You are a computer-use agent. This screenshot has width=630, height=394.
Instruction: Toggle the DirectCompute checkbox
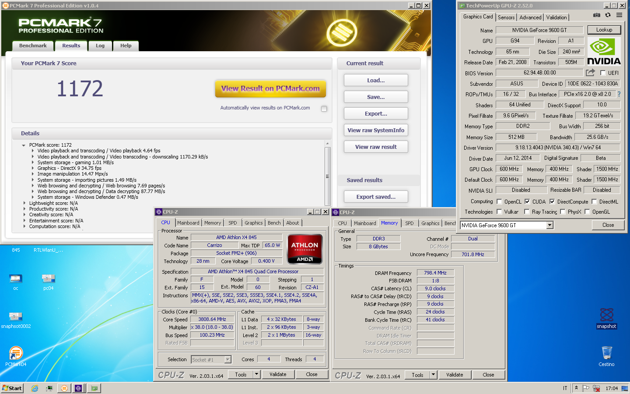pyautogui.click(x=552, y=202)
